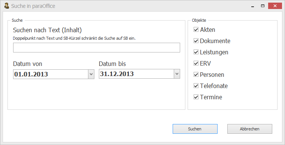Minimize the Suche in paraOffice window
Viewport: 285px width, 145px height.
[x=252, y=6]
